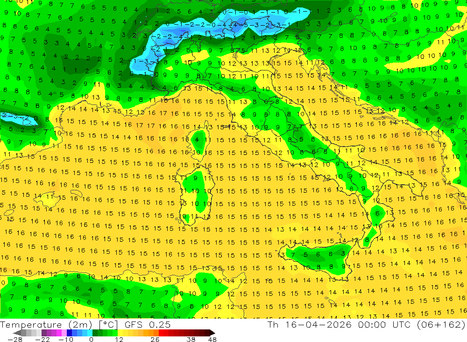Click the '26' legend value
Image resolution: width=467 pixels, height=342 pixels.
pos(155,340)
